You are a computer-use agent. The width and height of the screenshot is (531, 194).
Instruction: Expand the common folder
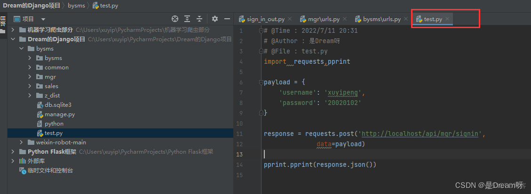pyautogui.click(x=30, y=67)
